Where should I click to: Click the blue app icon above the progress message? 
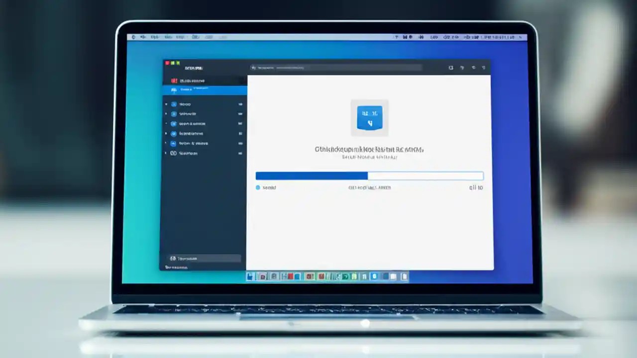click(369, 118)
